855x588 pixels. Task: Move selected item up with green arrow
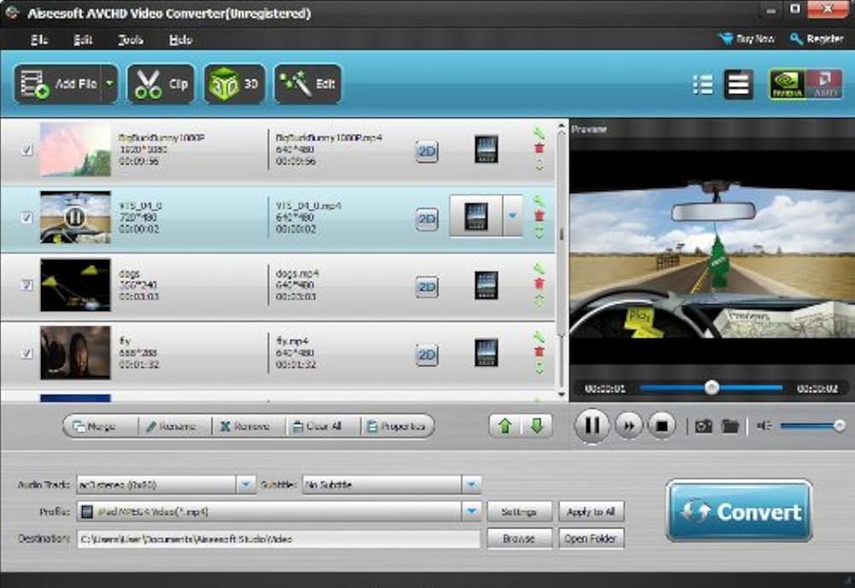pyautogui.click(x=504, y=426)
